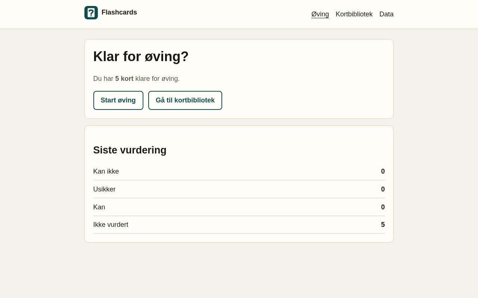Select the Kan ikke row label
This screenshot has height=298, width=478.
(106, 171)
